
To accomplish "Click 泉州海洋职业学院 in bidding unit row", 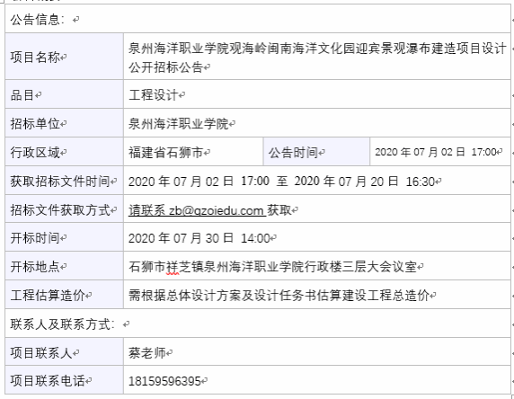I will coord(178,124).
